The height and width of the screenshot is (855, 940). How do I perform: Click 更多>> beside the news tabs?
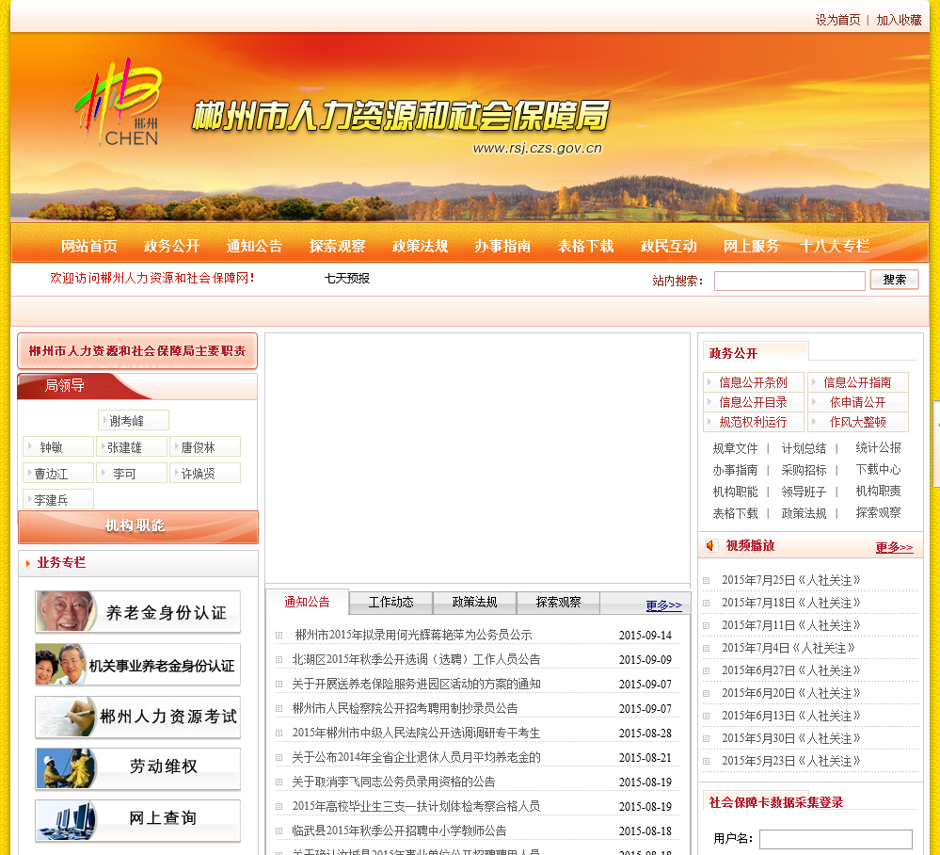[663, 605]
